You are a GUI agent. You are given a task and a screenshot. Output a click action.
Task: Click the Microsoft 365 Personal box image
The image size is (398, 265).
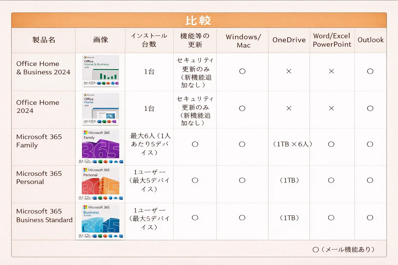(x=101, y=184)
